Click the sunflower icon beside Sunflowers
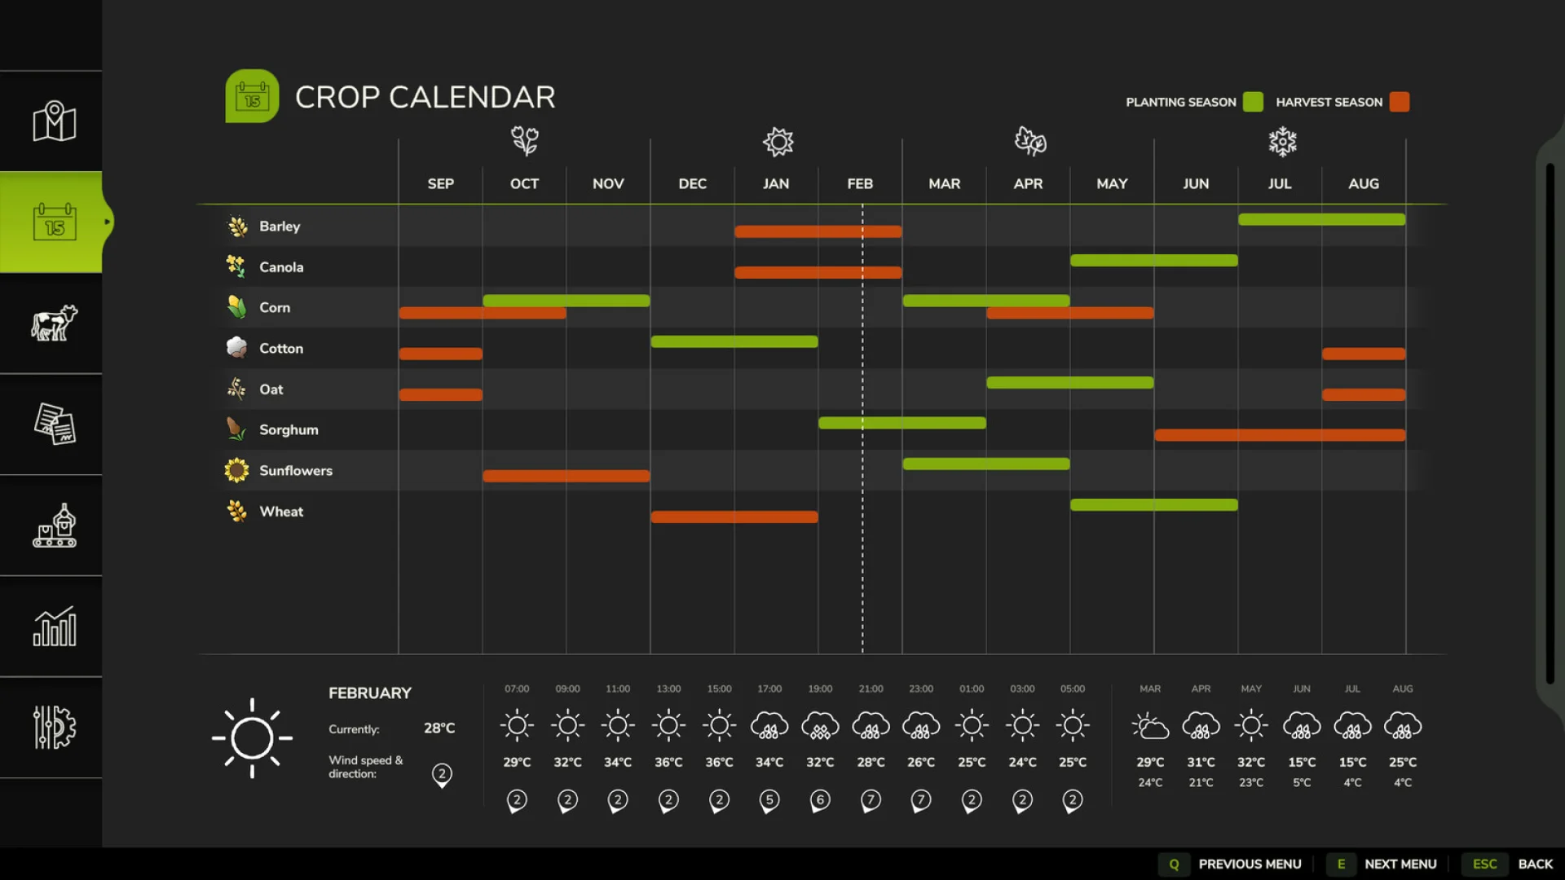Viewport: 1565px width, 880px height. [x=236, y=470]
